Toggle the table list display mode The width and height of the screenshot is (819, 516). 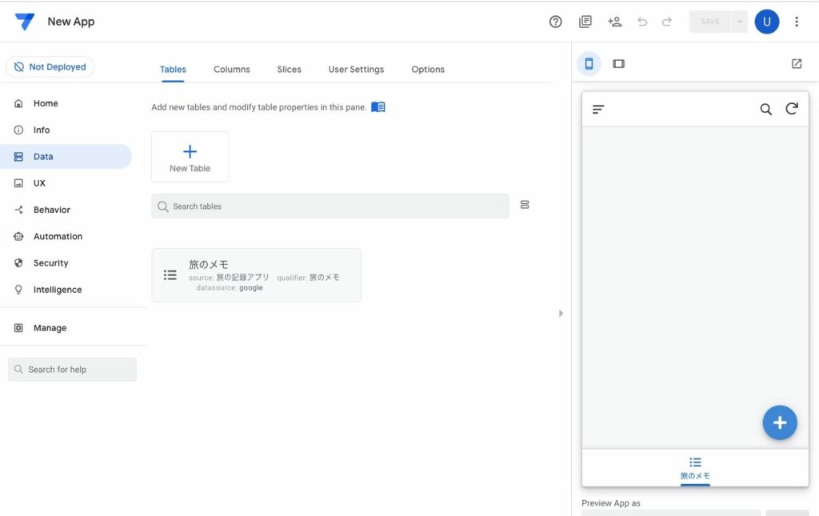[x=525, y=205]
